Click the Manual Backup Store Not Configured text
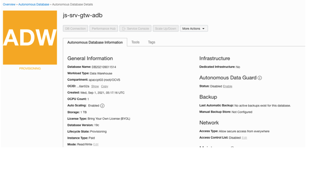Image resolution: width=309 pixels, height=176 pixels. pyautogui.click(x=242, y=112)
